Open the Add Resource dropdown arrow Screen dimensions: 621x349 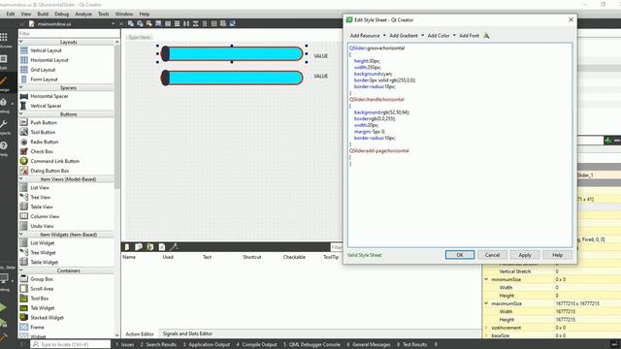[384, 36]
